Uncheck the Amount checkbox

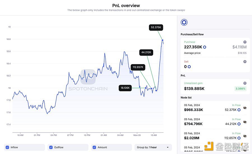click(94, 147)
